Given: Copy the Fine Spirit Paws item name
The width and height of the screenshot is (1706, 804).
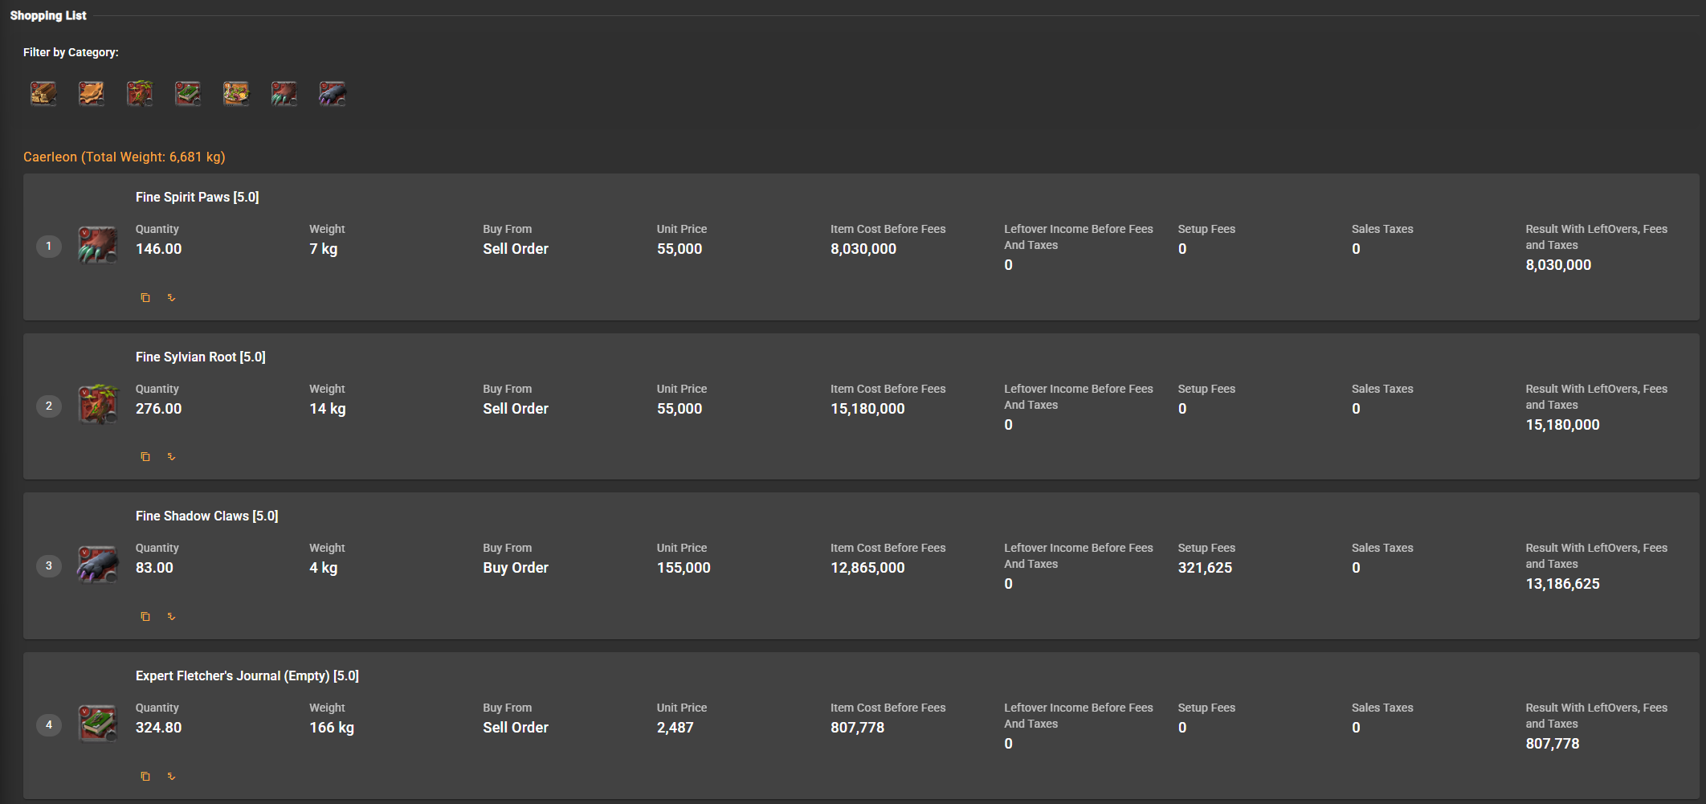Looking at the screenshot, I should tap(145, 298).
